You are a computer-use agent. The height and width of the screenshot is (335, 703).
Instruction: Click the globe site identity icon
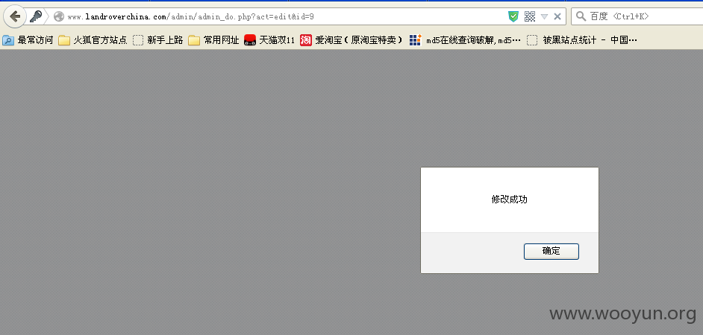pos(59,16)
